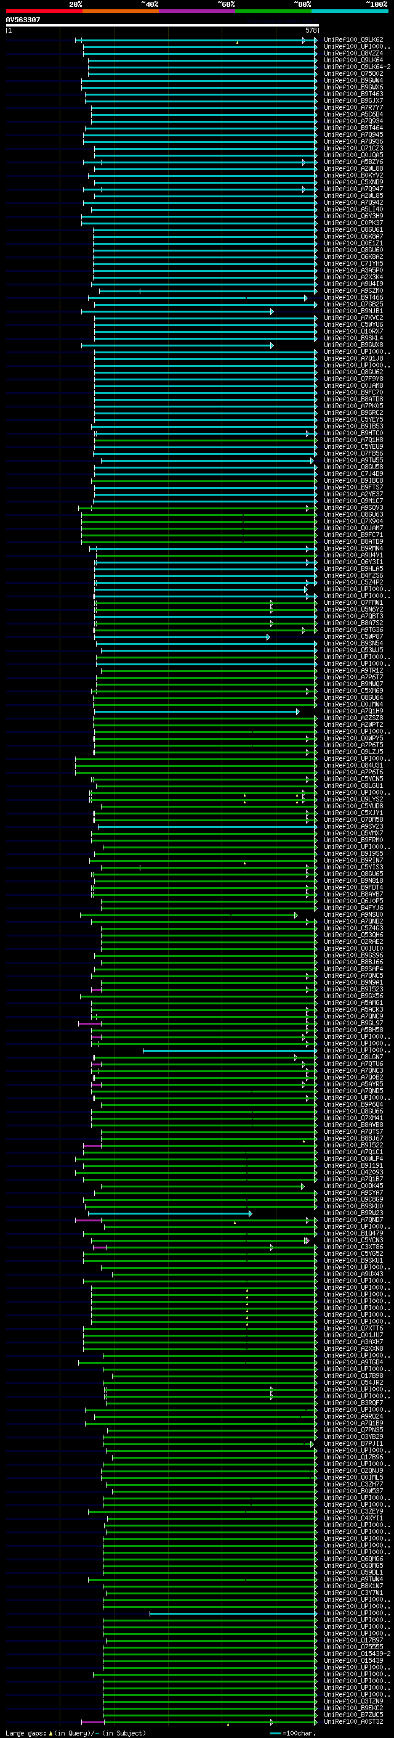Click the hit label UniRef100_Q0DK45

tap(353, 1186)
